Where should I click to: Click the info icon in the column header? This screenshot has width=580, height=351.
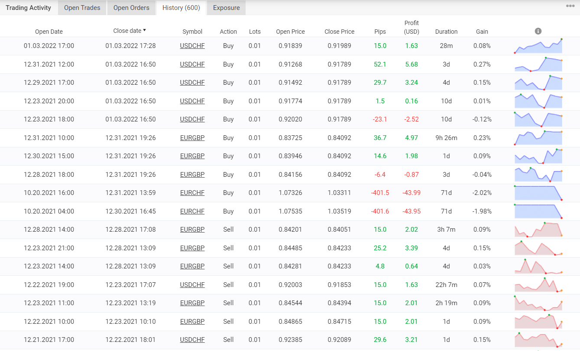pos(538,31)
